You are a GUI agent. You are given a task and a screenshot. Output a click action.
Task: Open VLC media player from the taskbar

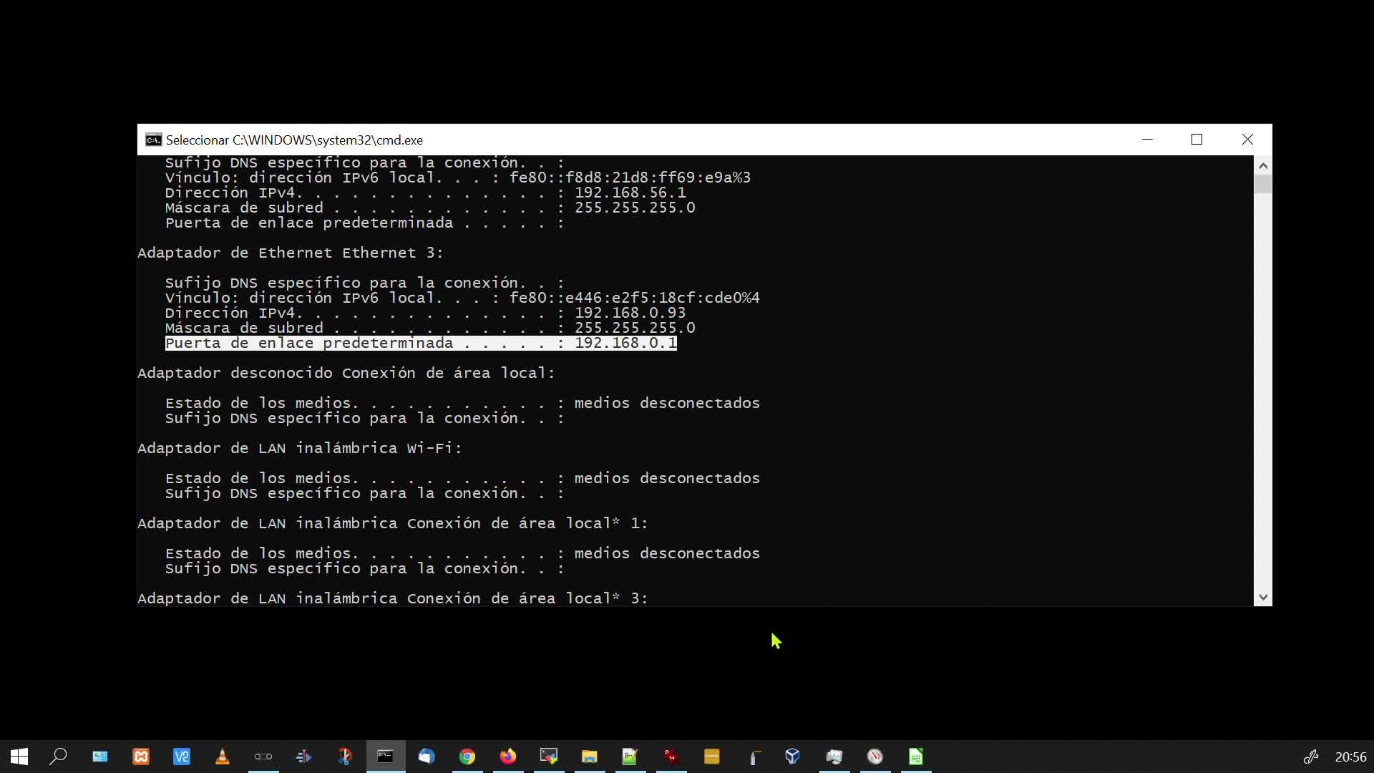223,757
